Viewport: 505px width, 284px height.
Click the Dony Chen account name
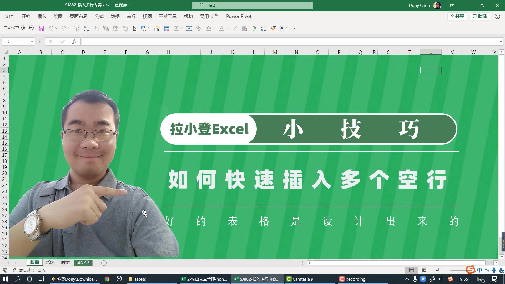click(x=419, y=6)
